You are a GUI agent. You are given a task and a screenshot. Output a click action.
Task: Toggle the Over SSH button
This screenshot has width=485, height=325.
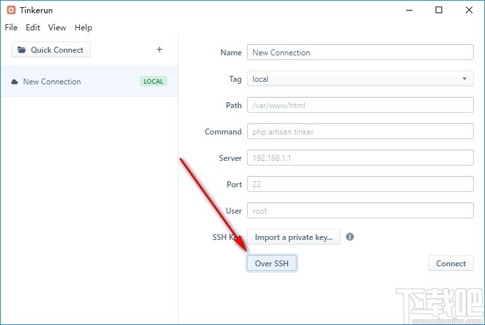[x=272, y=264]
